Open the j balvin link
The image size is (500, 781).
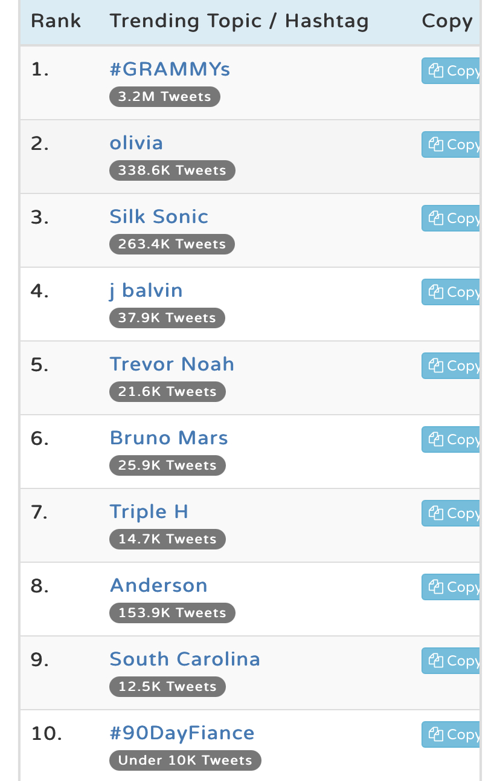[x=146, y=291]
